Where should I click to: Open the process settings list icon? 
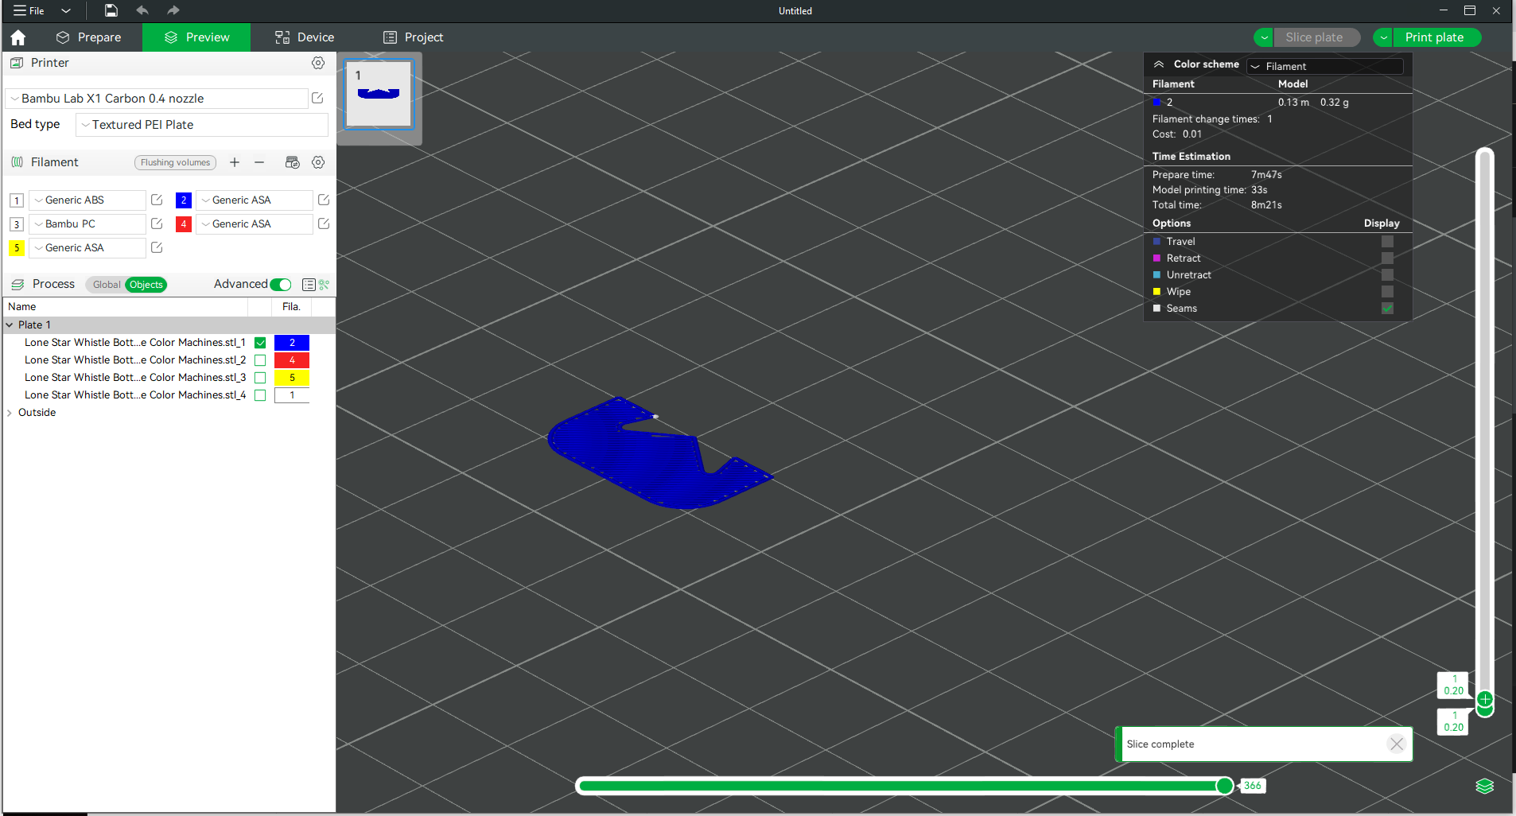(309, 285)
